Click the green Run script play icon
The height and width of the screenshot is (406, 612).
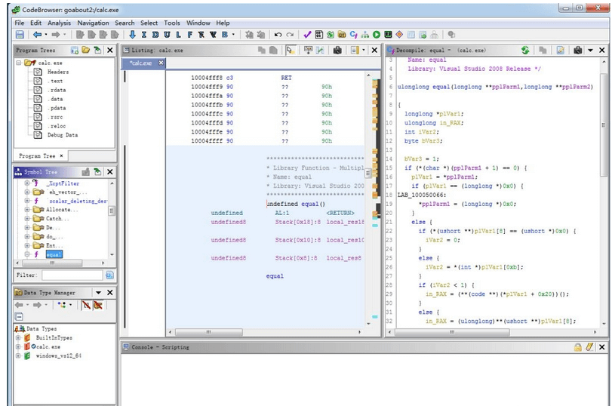tap(377, 35)
